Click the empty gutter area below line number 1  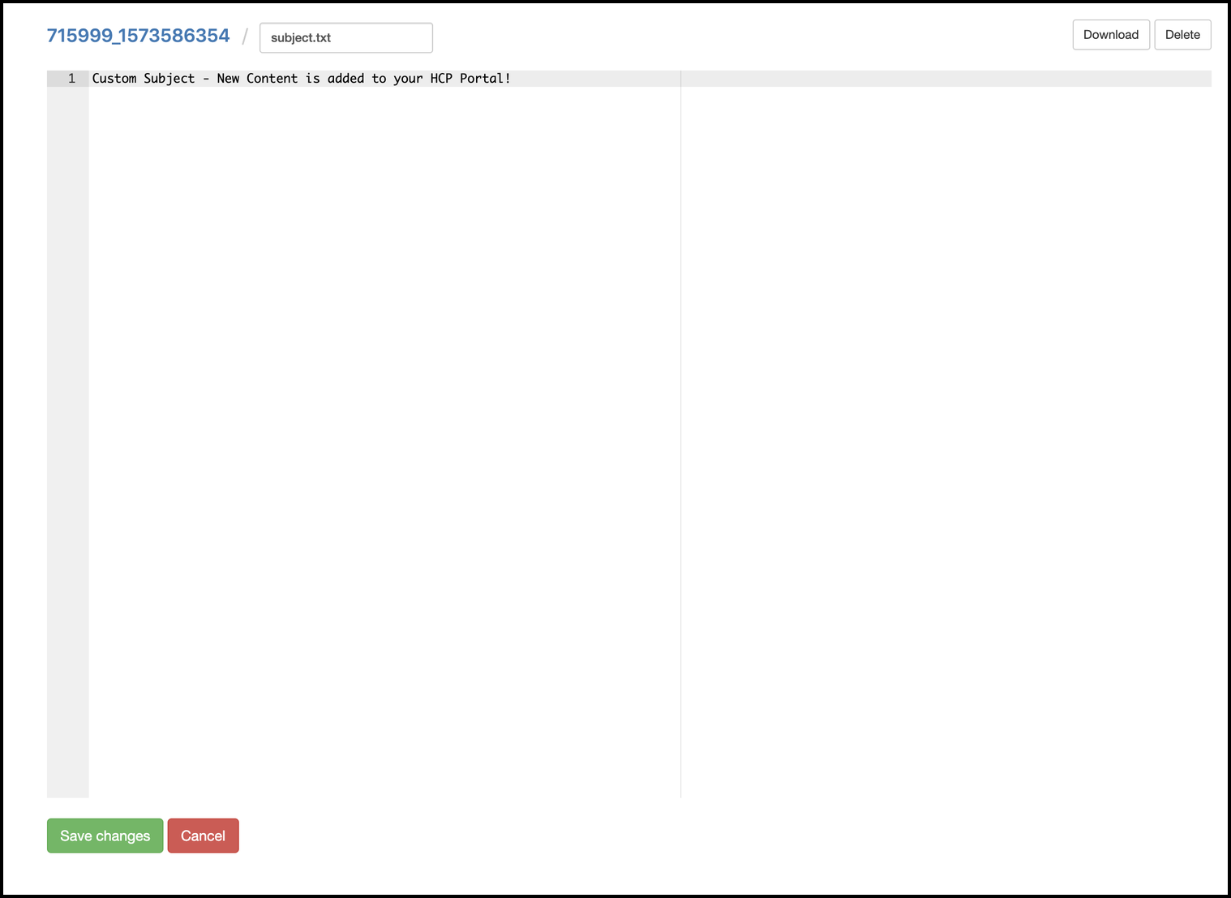[x=67, y=406]
